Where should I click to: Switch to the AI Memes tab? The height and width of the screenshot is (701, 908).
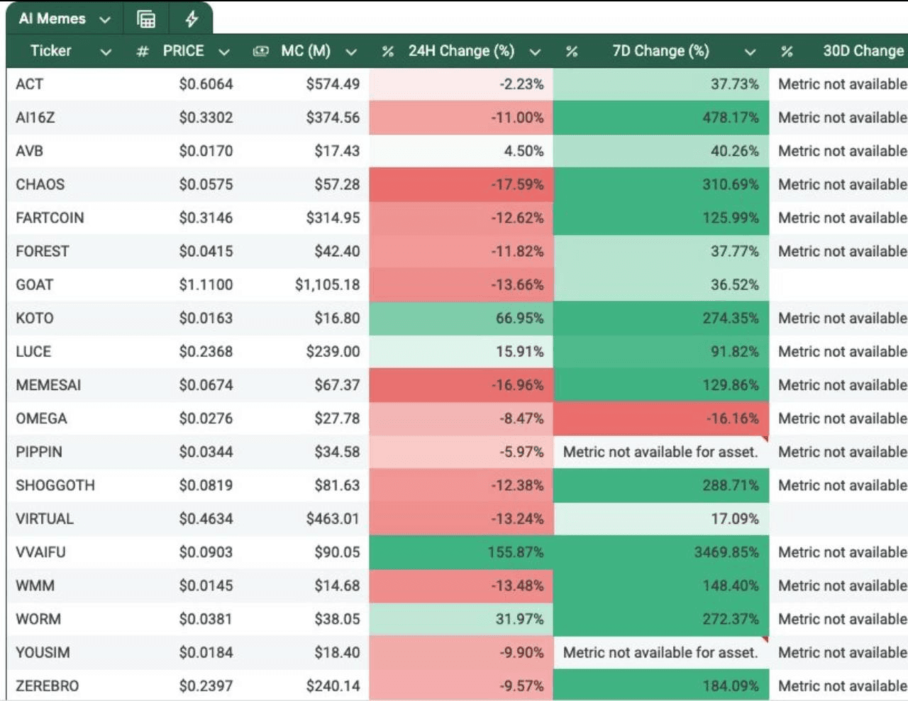coord(52,19)
